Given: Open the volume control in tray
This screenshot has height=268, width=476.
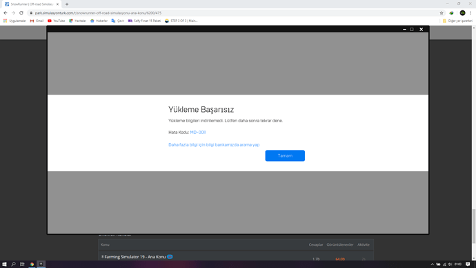Looking at the screenshot, I should point(450,265).
